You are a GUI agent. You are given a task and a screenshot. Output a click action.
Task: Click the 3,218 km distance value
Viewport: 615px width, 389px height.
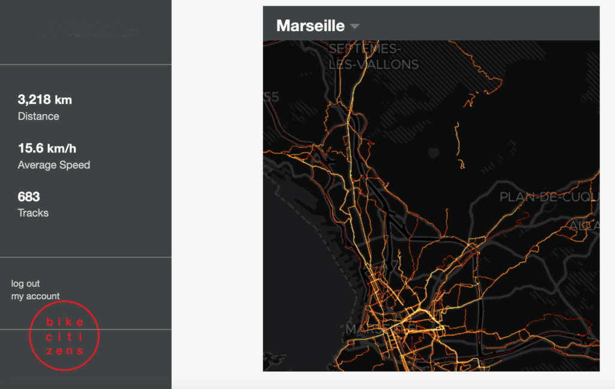(x=44, y=100)
